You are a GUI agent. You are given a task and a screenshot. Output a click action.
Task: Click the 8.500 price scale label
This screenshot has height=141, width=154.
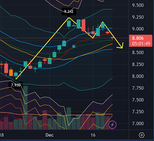(x=138, y=52)
